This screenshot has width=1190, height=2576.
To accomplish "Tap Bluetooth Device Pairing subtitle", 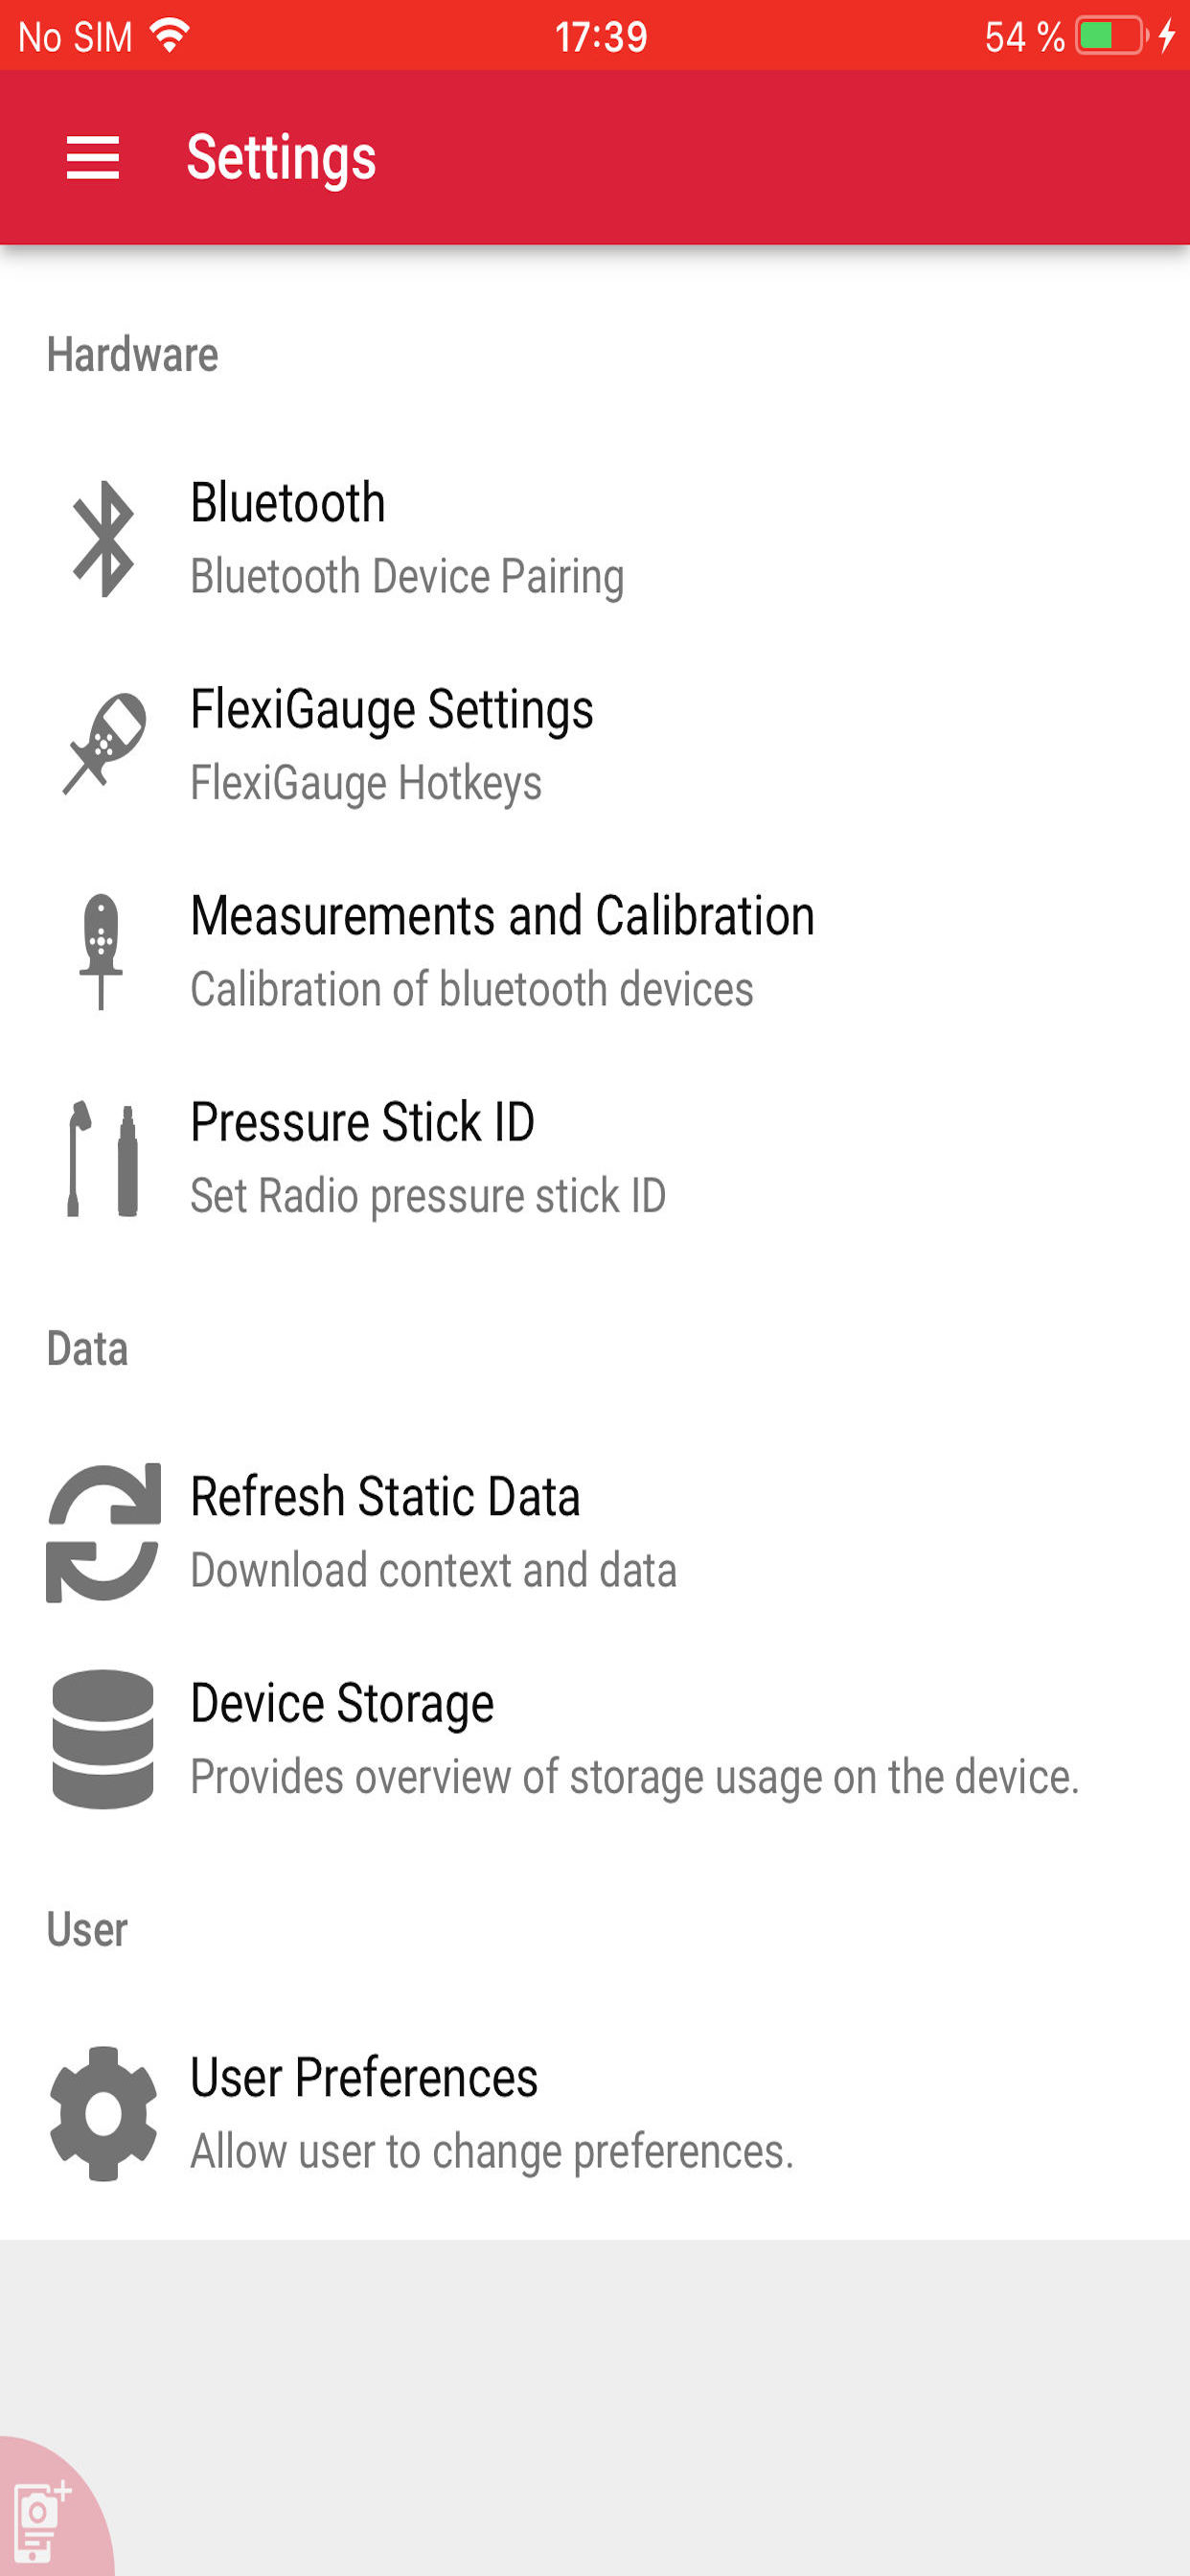I will coord(407,577).
